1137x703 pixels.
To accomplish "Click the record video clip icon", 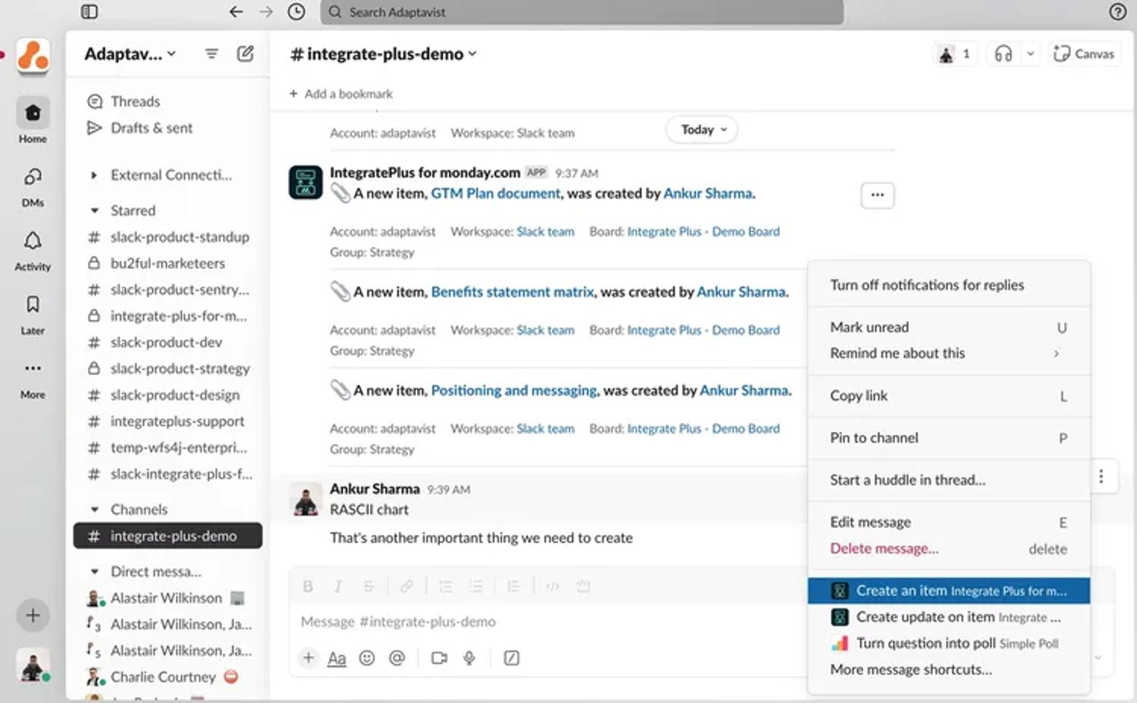I will tap(439, 658).
